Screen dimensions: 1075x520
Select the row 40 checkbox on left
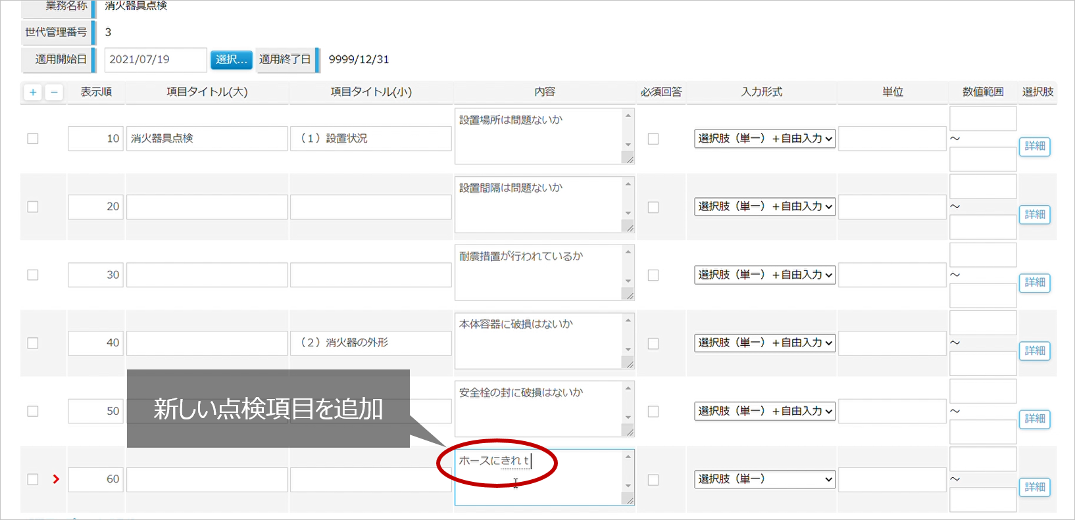pyautogui.click(x=33, y=343)
